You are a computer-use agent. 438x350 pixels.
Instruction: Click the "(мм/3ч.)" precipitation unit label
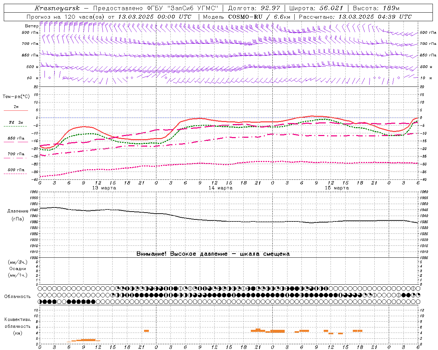(x=17, y=262)
